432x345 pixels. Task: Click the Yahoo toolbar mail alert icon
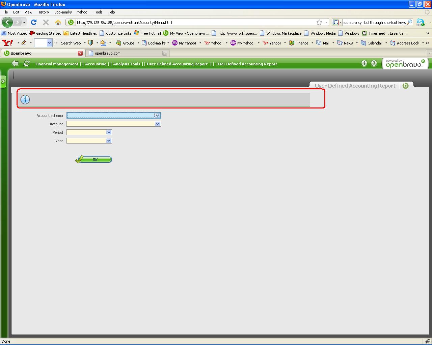(103, 43)
